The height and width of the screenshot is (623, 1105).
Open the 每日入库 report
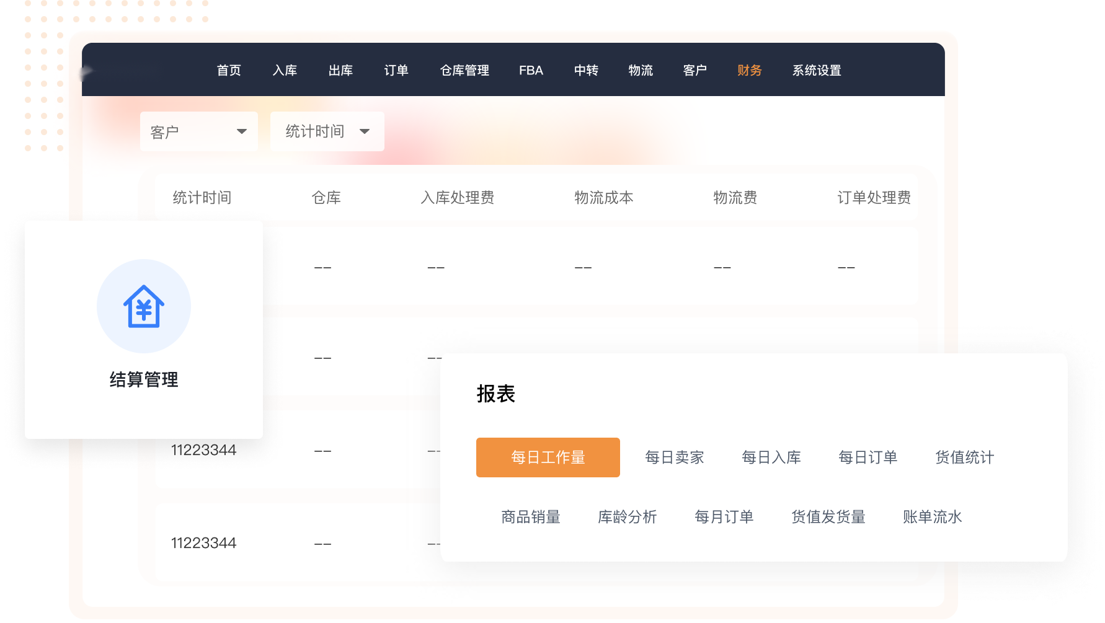pos(771,457)
